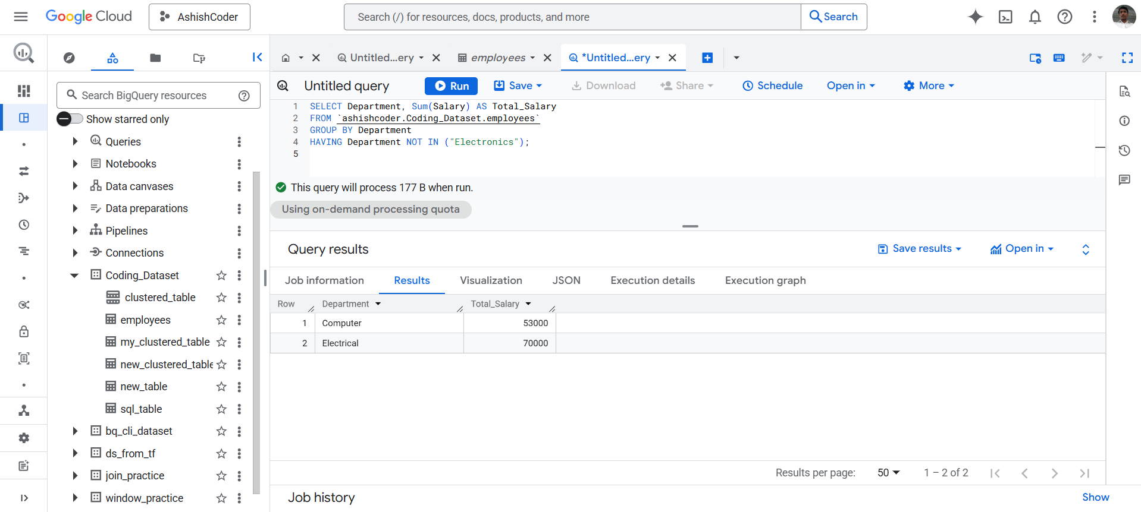This screenshot has width=1141, height=512.
Task: Change results per page dropdown
Action: click(x=889, y=473)
